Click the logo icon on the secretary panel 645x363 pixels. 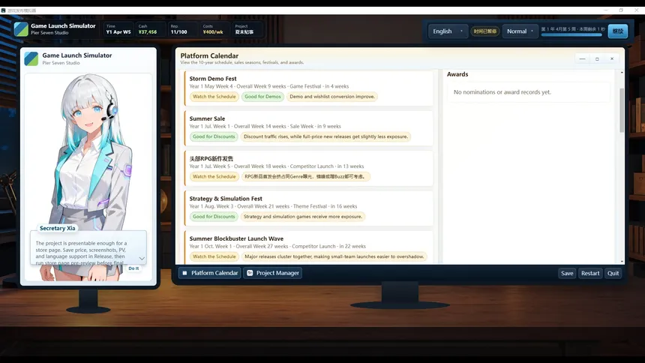(31, 58)
